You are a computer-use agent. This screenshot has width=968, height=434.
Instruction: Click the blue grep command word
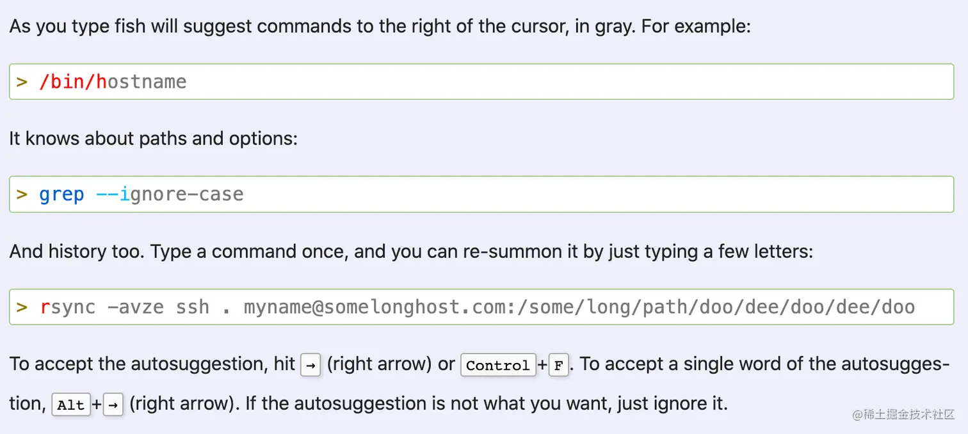click(61, 195)
